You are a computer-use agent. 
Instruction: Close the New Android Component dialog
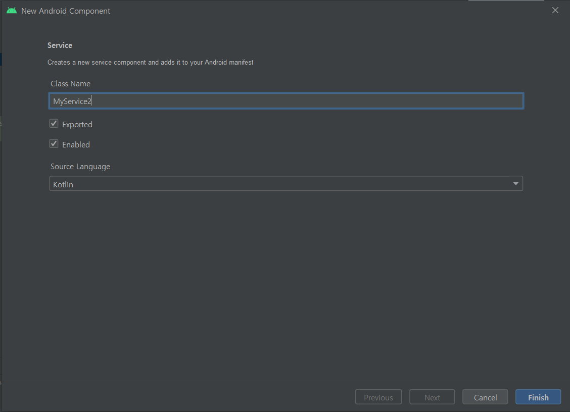click(x=555, y=10)
